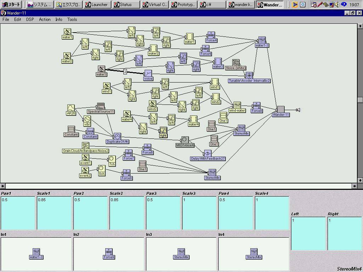Click the horizontal scrollbar left arrow
The width and height of the screenshot is (363, 272).
coord(2,186)
